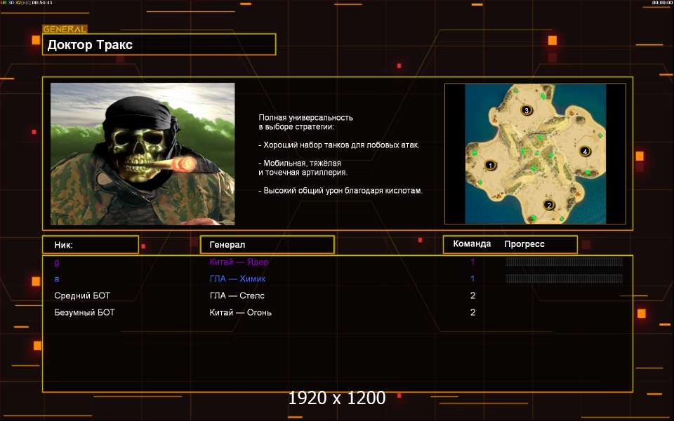Viewport: 674px width, 421px height.
Task: Click team number of Безумный БОТ
Action: [473, 312]
